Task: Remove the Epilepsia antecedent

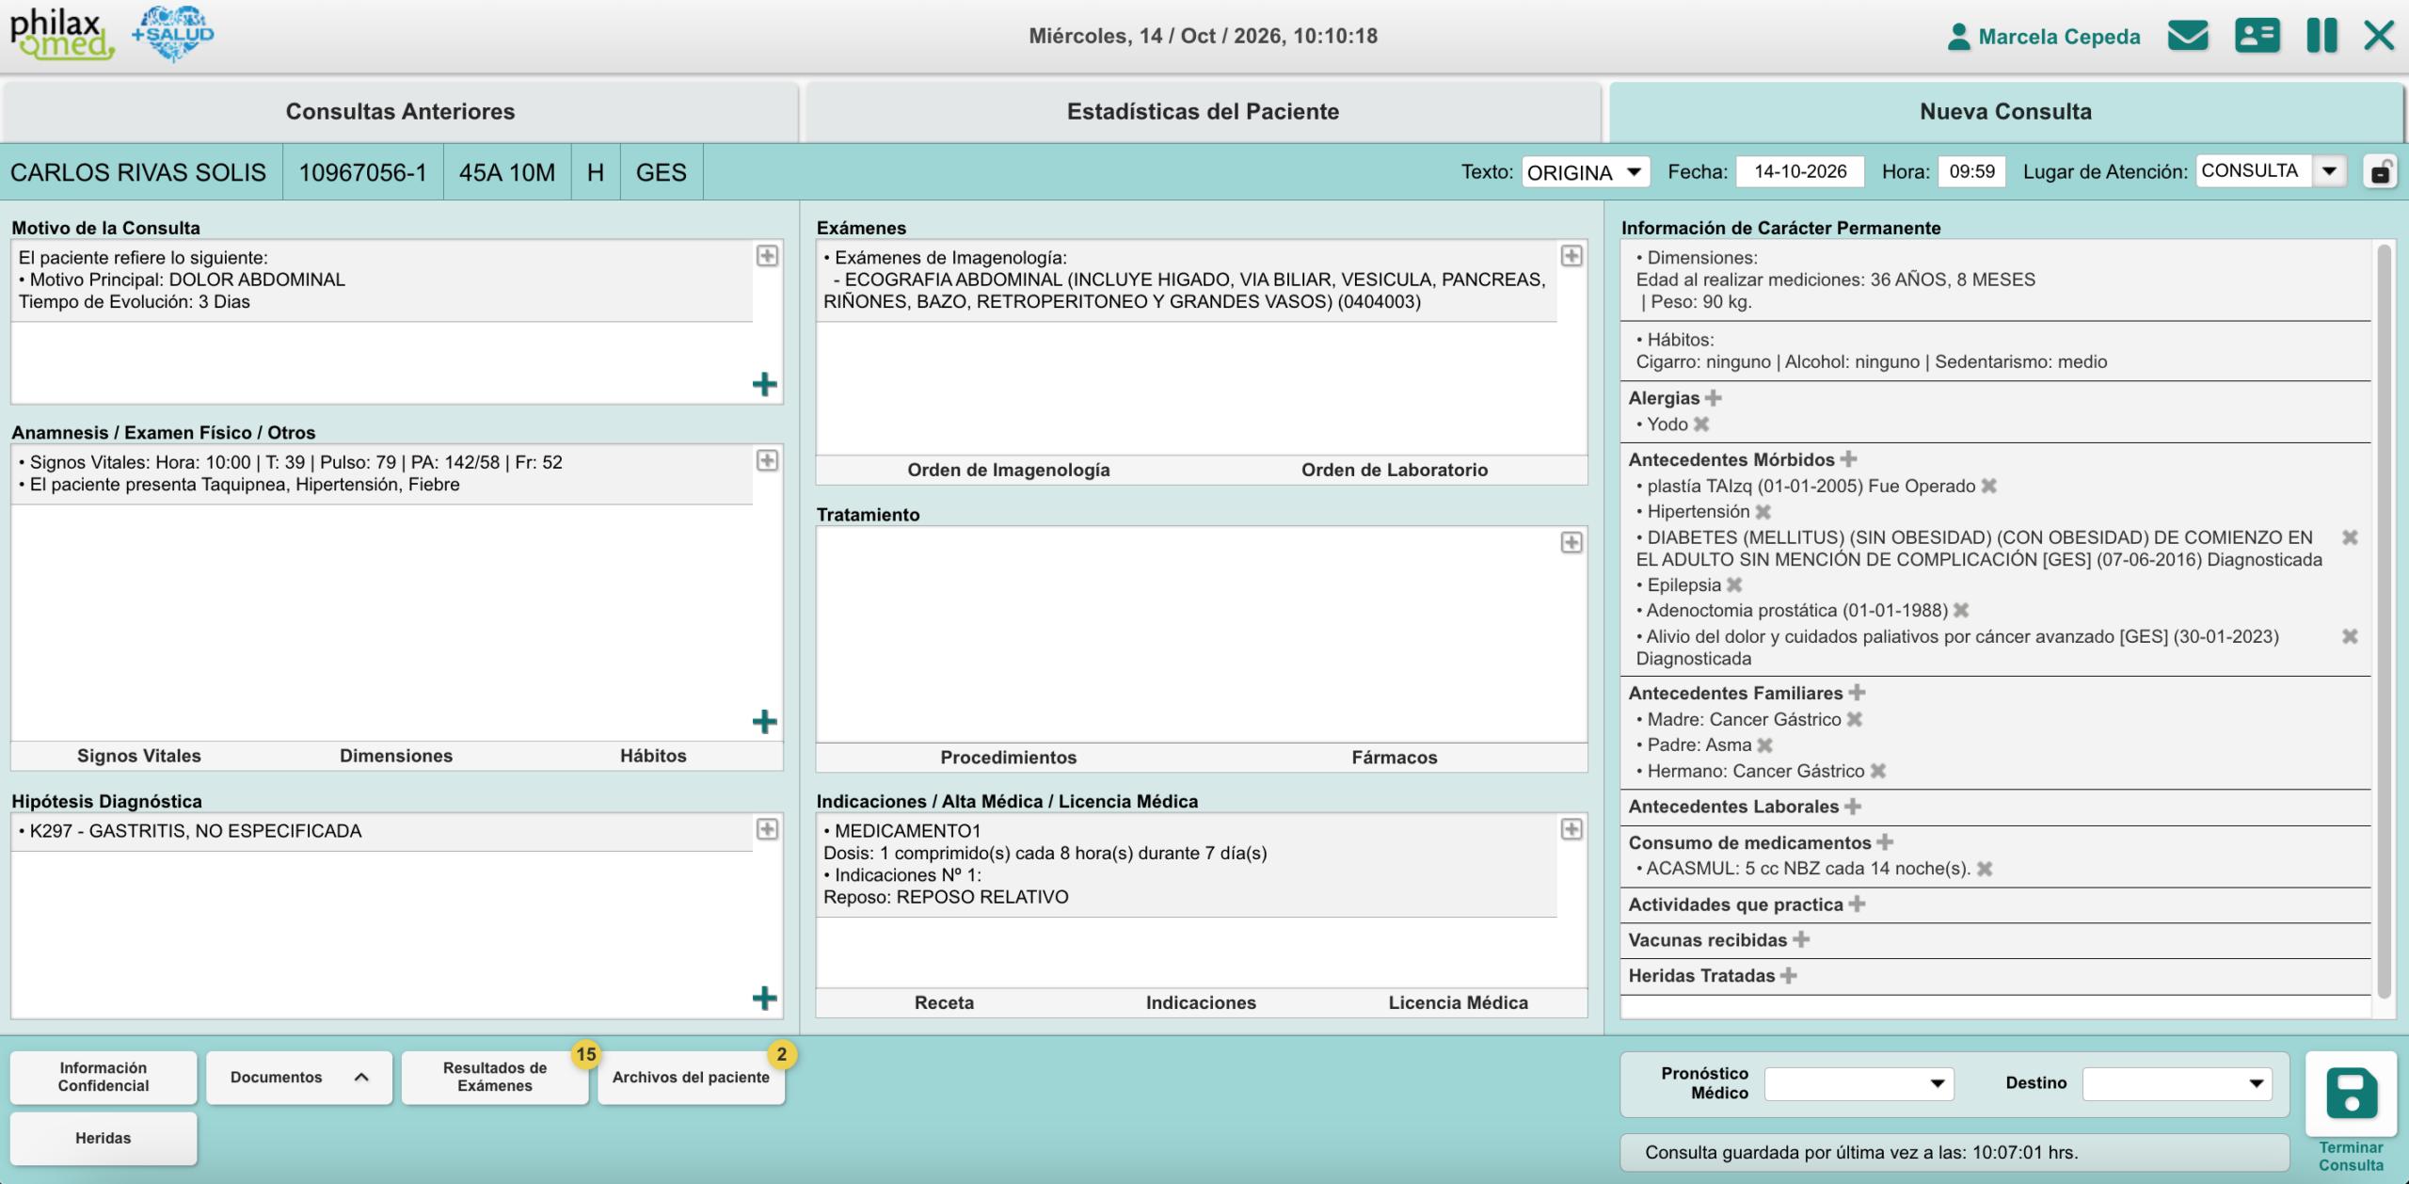Action: 1734,585
